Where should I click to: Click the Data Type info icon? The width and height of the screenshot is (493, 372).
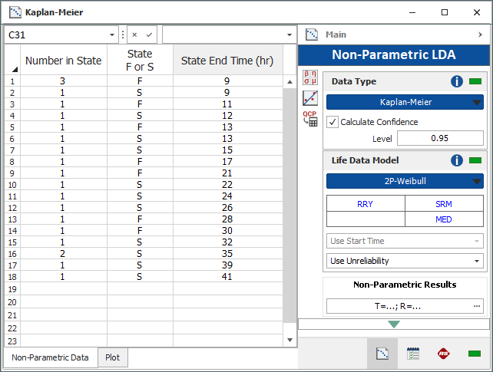[457, 81]
